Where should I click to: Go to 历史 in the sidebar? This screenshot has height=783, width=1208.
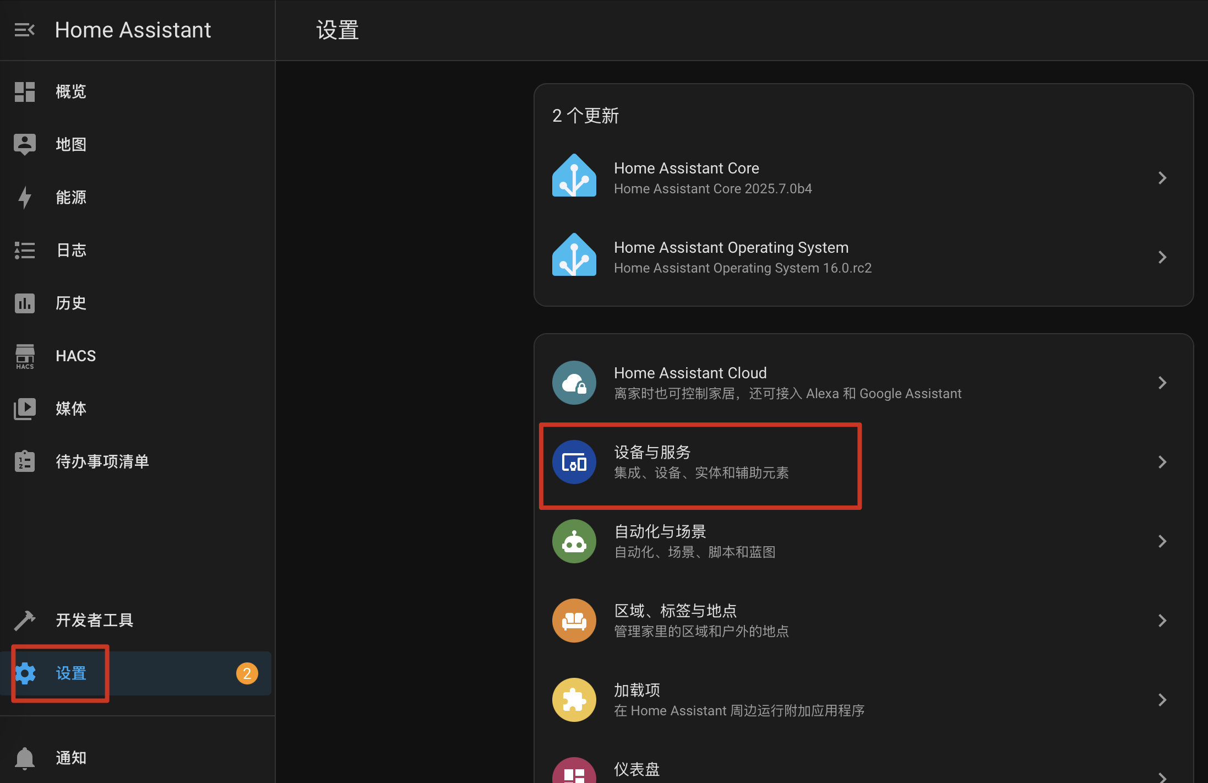137,303
